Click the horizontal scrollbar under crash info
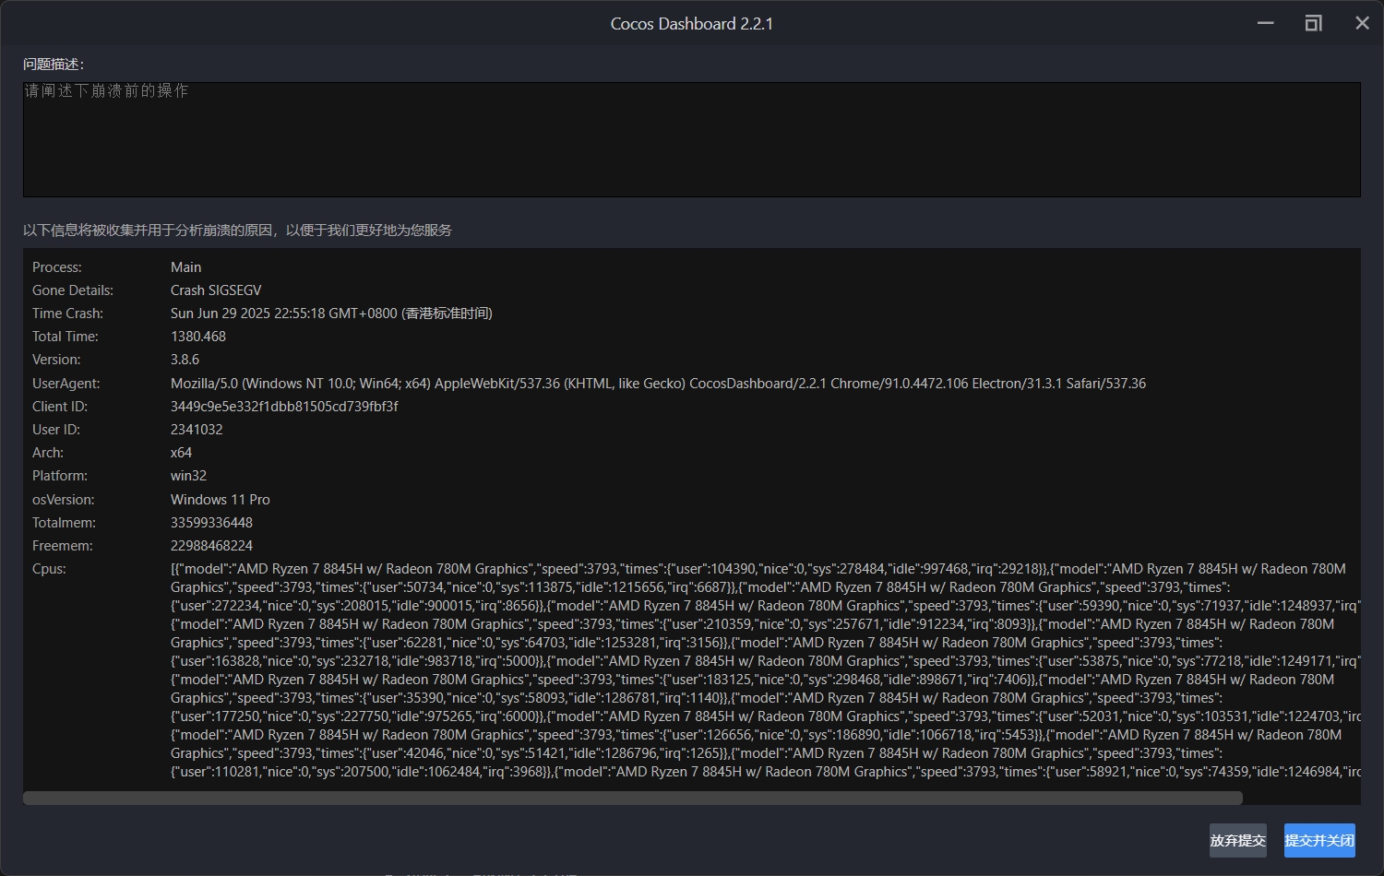This screenshot has width=1384, height=876. [x=633, y=798]
